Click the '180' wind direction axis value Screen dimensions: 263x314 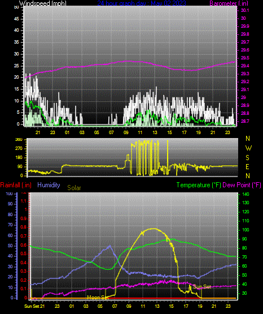(x=19, y=158)
